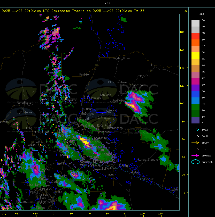Viewport: 215px width, 217px height.
Task: Select the slate 5–10 dBZ legend swatch
Action: coord(195,120)
